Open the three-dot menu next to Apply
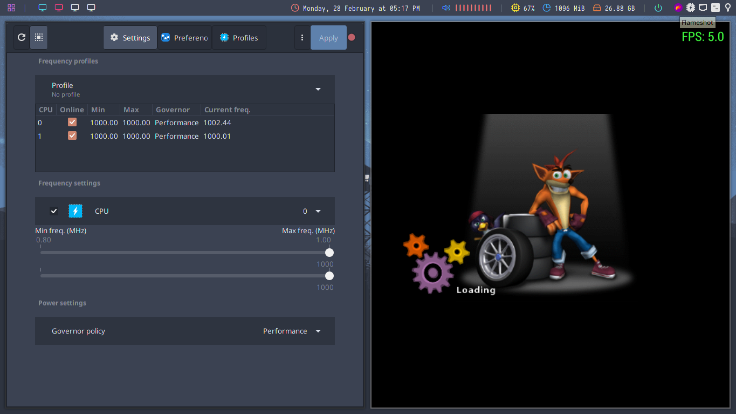Viewport: 736px width, 414px height. click(x=302, y=38)
